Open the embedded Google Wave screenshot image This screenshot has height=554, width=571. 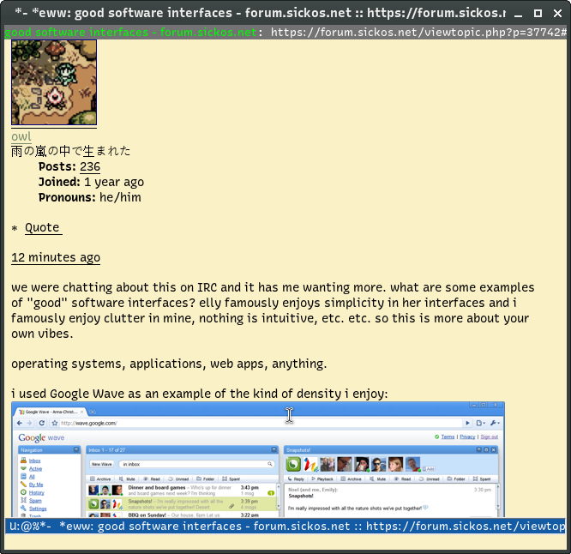(x=258, y=460)
